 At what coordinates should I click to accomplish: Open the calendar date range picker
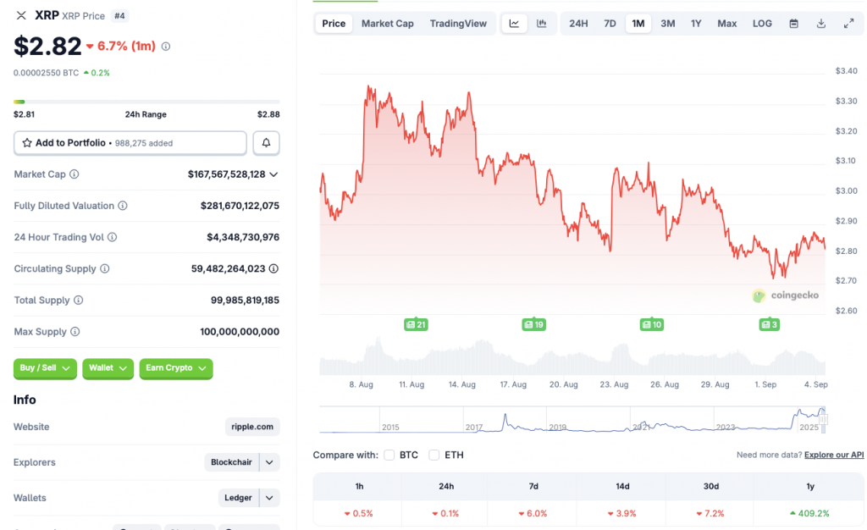tap(793, 24)
